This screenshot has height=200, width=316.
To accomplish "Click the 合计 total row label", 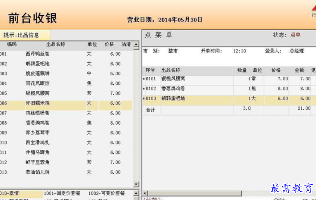I will tap(150, 110).
